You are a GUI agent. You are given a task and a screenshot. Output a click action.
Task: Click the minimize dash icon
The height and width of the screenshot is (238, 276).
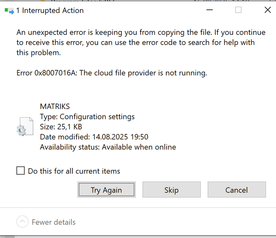[209, 10]
